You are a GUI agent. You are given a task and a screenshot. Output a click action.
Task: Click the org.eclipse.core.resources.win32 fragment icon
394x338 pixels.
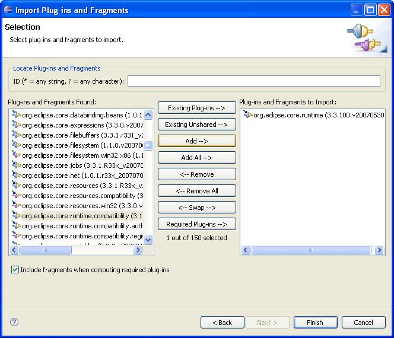coord(17,205)
